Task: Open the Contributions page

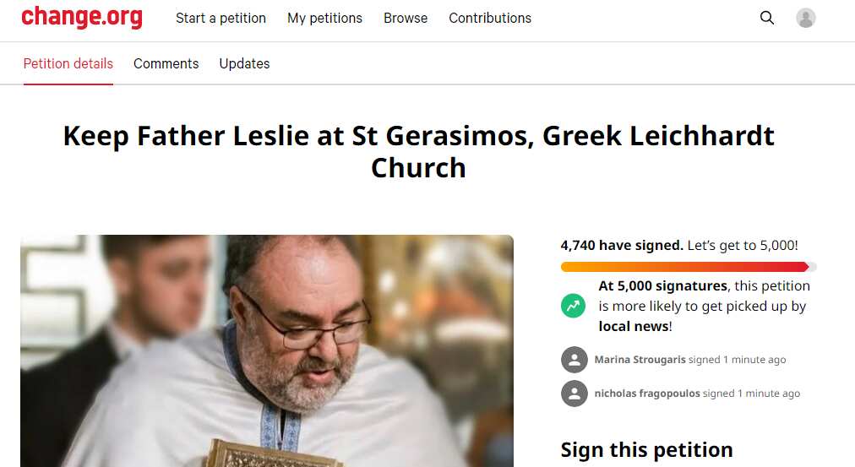Action: [490, 18]
